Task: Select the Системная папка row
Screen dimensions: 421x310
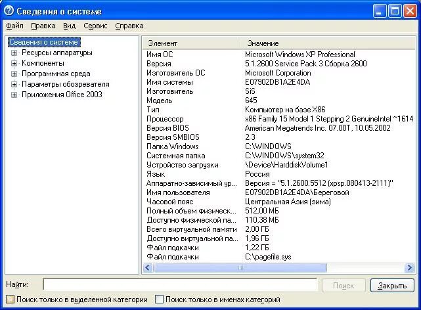Action: (x=279, y=156)
